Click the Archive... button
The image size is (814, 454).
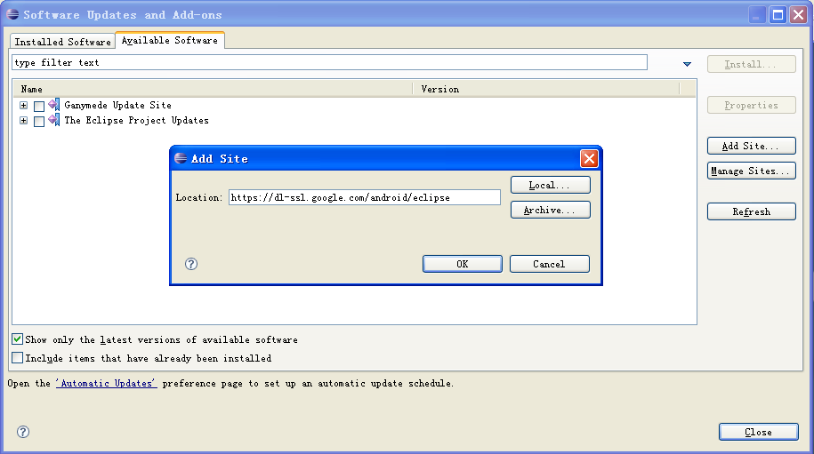(x=551, y=210)
